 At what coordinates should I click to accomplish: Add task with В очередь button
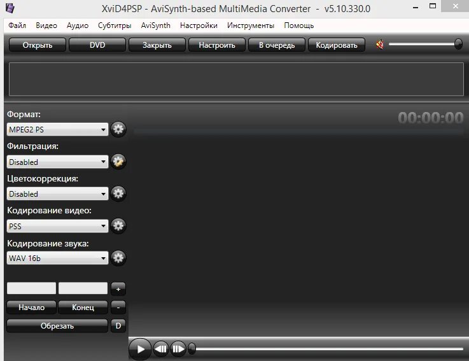(x=277, y=45)
